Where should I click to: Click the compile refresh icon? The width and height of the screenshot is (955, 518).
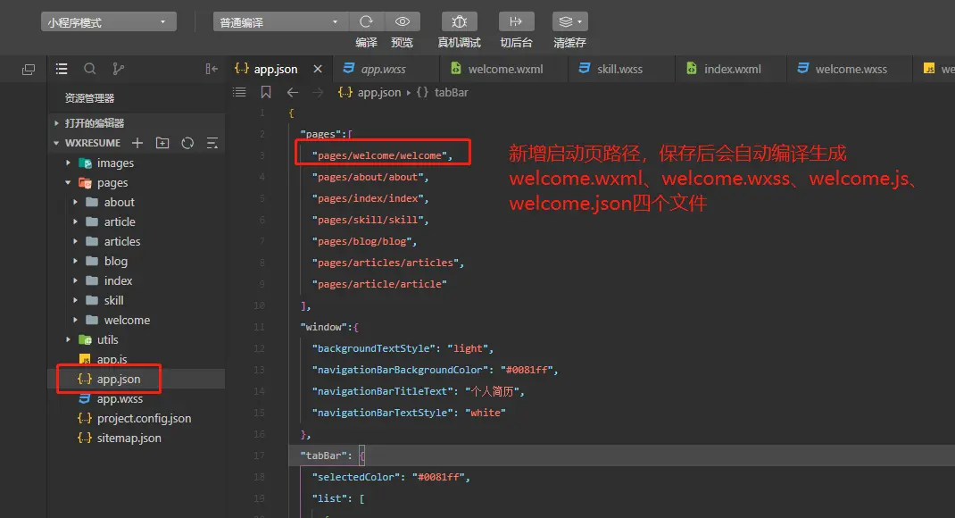tap(366, 21)
